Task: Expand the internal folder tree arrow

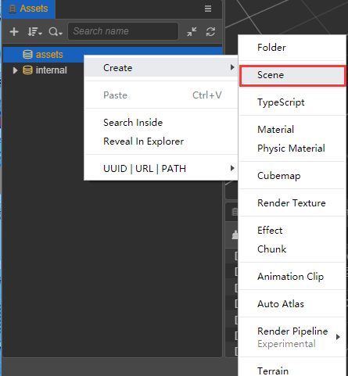Action: click(x=15, y=70)
